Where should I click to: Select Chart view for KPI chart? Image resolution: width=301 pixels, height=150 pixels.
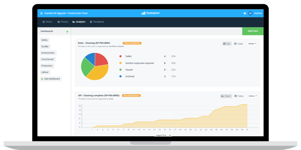[226, 96]
